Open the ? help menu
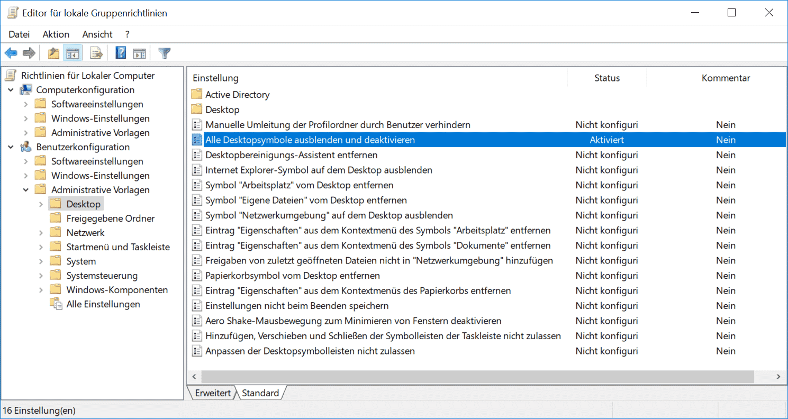Image resolution: width=788 pixels, height=419 pixels. coord(128,34)
